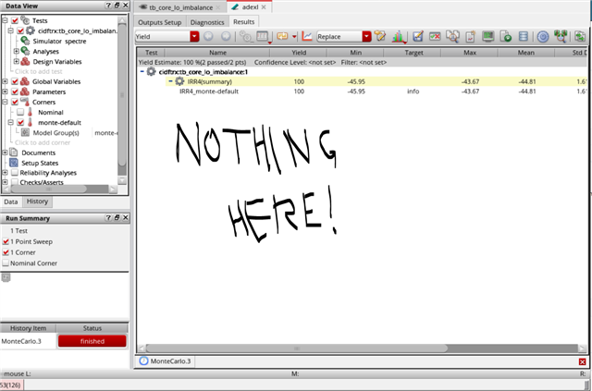Uncheck the 1 Point Sweep checkbox
Screen dimensions: 592x391
[6, 240]
